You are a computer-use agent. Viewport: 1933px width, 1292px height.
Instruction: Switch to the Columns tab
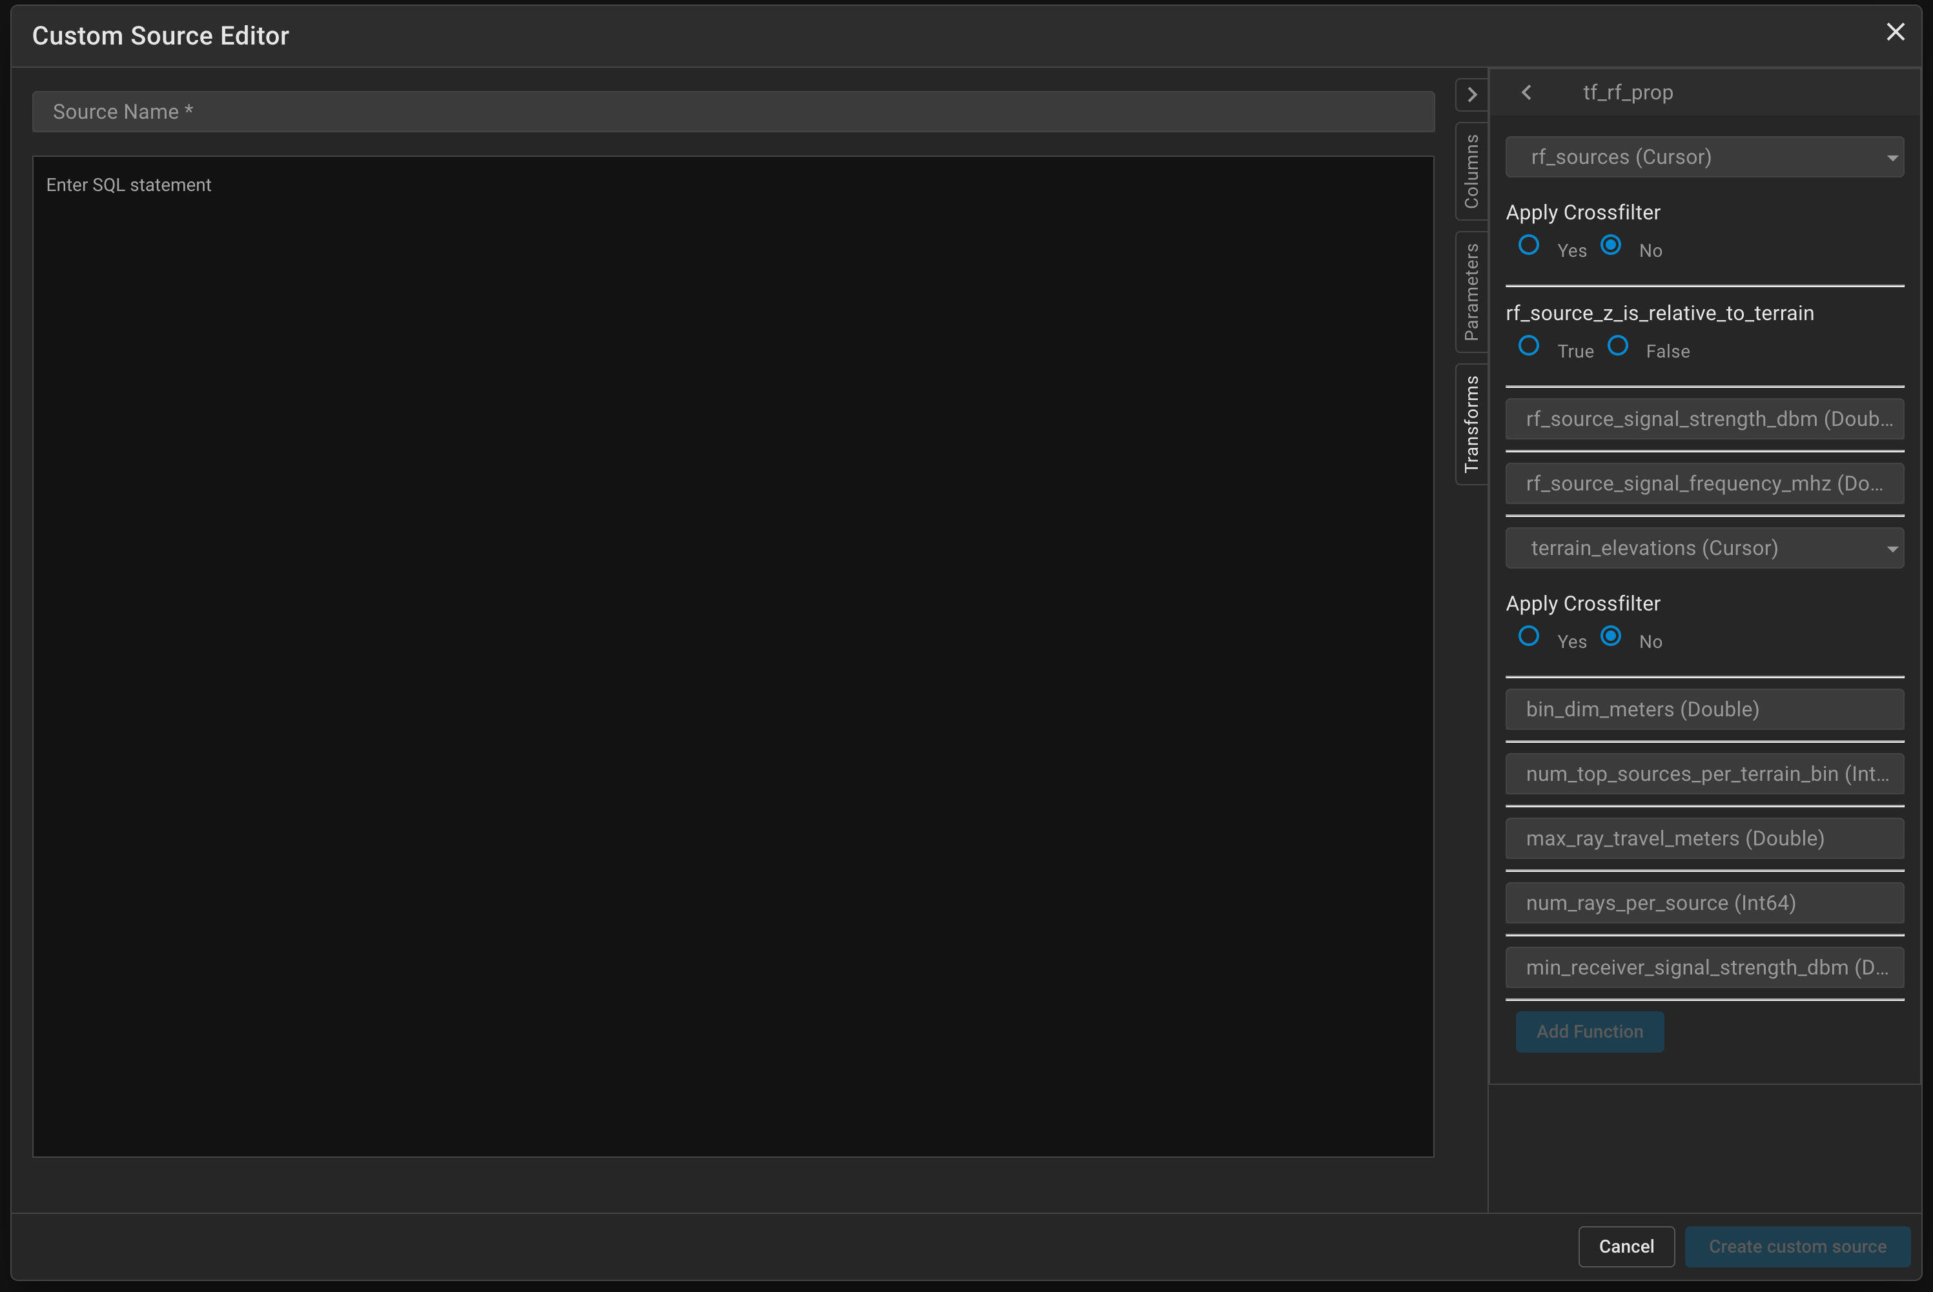tap(1471, 172)
